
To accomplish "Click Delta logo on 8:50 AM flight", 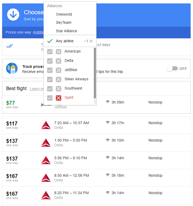I will point(46,178).
